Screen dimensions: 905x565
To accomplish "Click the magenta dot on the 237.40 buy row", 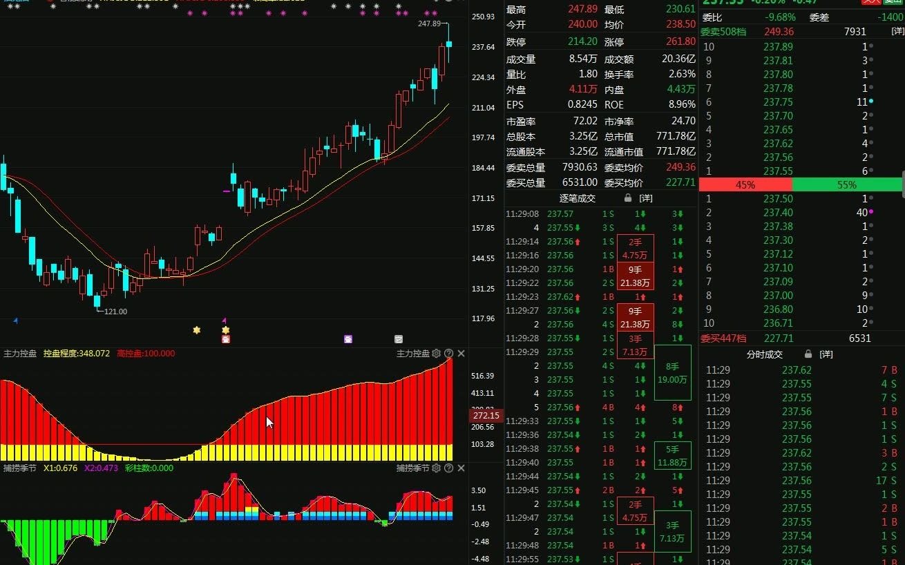I will 871,212.
